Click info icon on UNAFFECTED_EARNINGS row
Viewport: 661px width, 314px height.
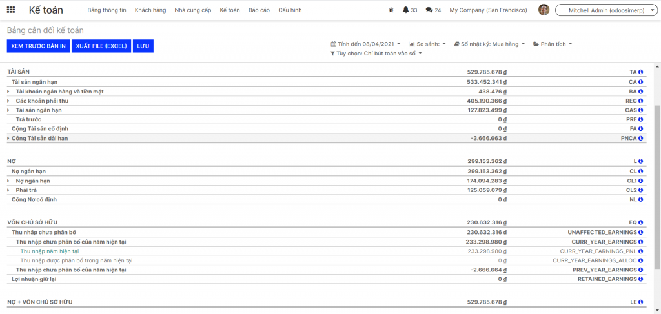(641, 232)
